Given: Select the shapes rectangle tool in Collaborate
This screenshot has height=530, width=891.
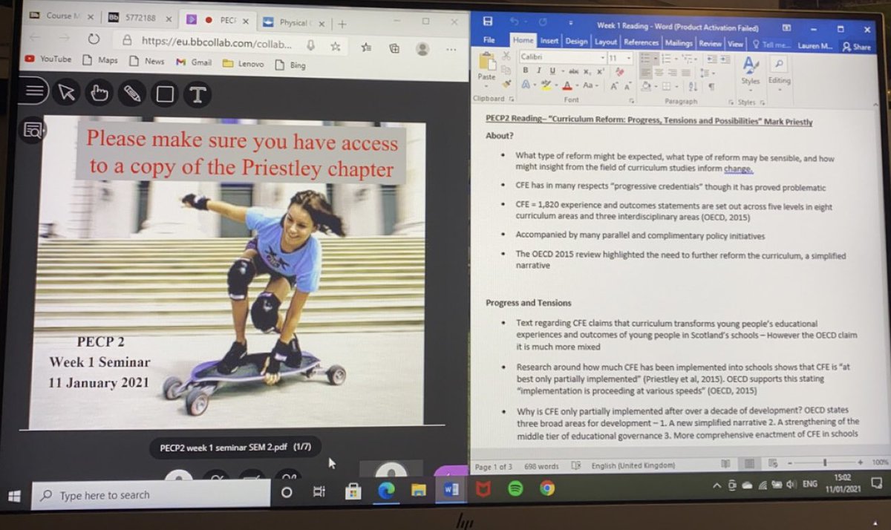Looking at the screenshot, I should click(x=165, y=94).
